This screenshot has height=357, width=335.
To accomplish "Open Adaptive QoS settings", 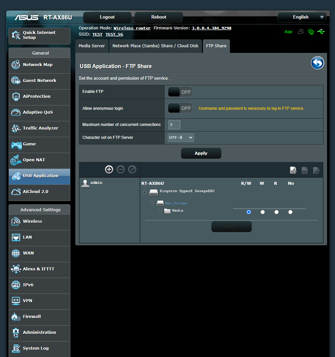I will tap(39, 113).
